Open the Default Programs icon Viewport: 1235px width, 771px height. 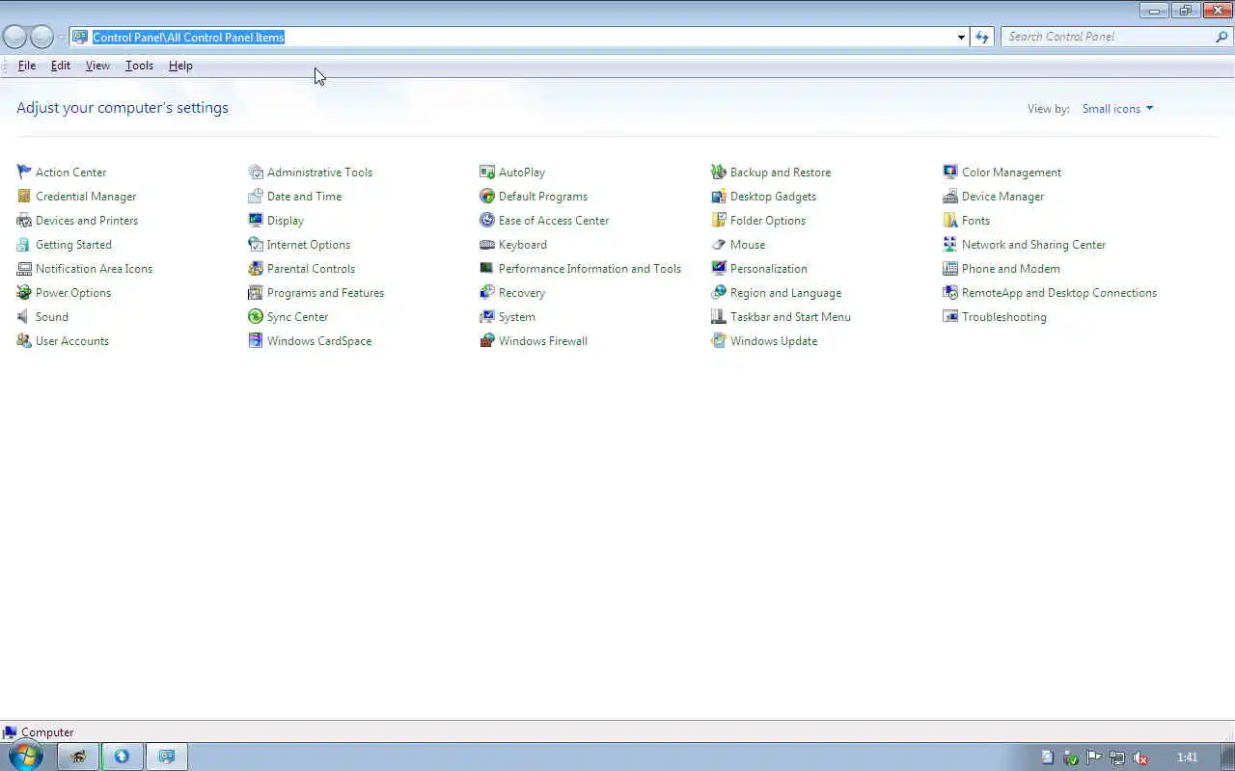(487, 197)
